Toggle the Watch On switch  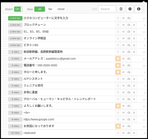point(18,9)
